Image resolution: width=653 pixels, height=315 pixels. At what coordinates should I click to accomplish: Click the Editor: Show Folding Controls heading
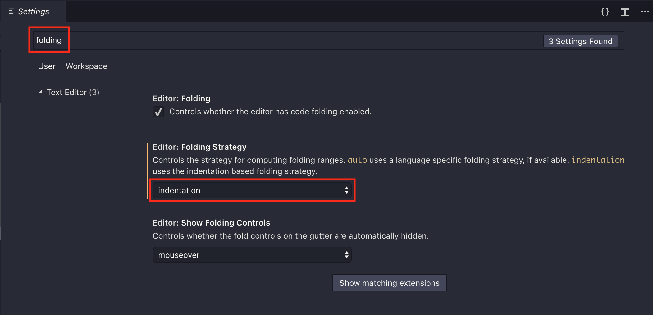point(211,223)
